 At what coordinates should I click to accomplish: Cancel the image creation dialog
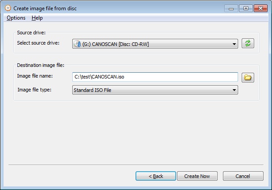coord(243,176)
